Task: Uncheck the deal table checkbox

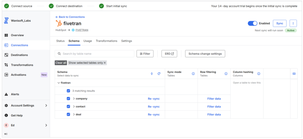Action: (68, 114)
